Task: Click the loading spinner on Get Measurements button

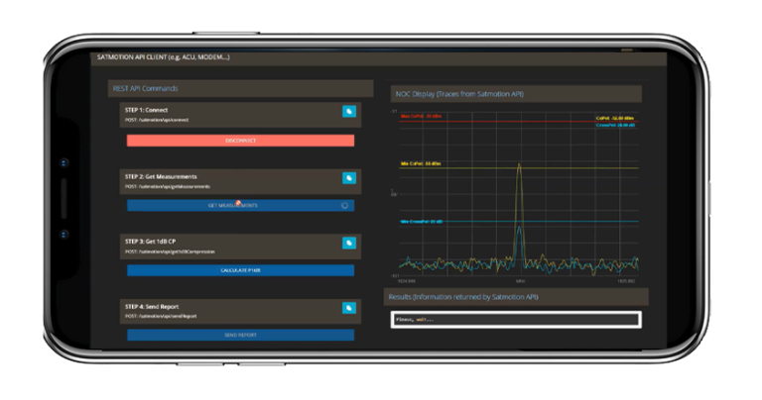Action: click(x=344, y=205)
